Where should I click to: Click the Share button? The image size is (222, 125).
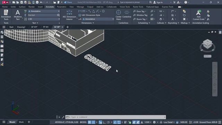click(68, 2)
